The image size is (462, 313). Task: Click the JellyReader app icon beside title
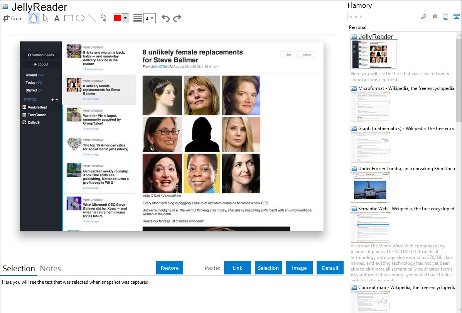[5, 7]
